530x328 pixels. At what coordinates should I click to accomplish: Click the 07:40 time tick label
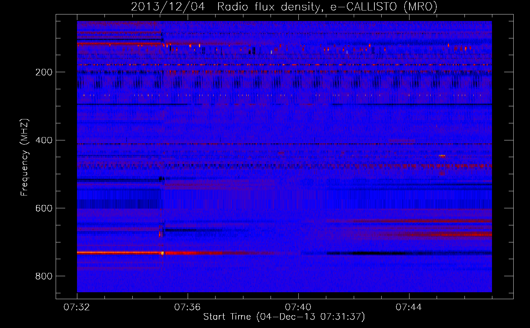pos(298,307)
